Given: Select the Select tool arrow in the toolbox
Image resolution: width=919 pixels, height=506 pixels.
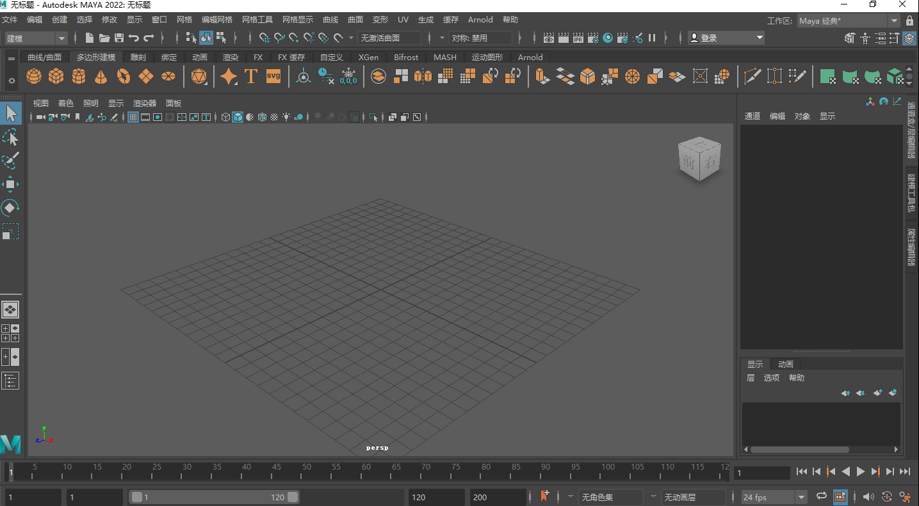Looking at the screenshot, I should click(x=10, y=113).
